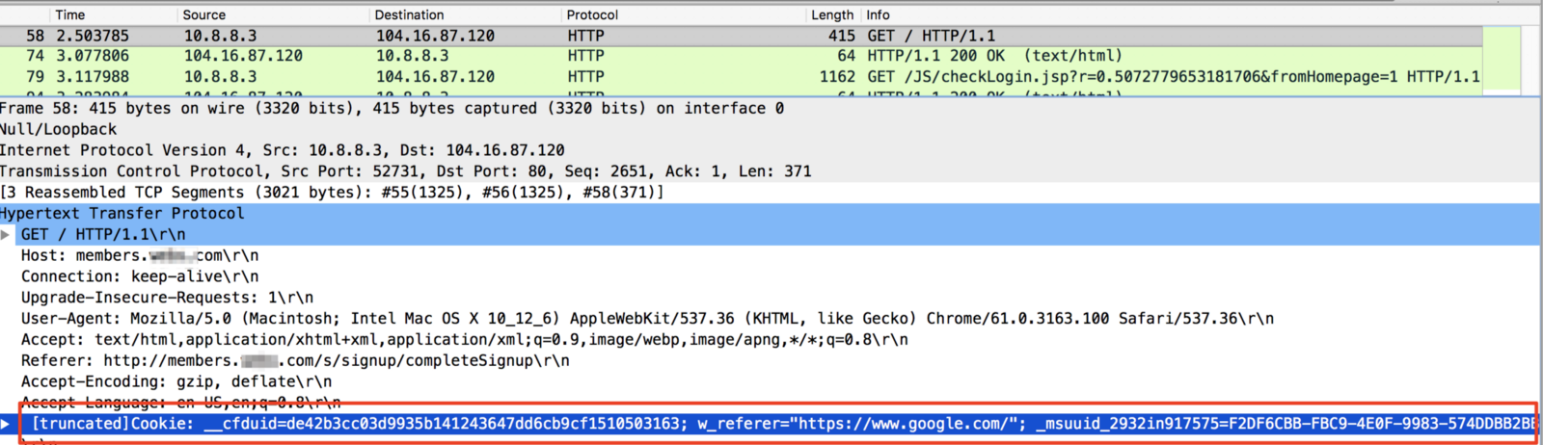This screenshot has width=1543, height=445.
Task: Expand the GET / HTTP/1.1 request line
Action: (6, 234)
